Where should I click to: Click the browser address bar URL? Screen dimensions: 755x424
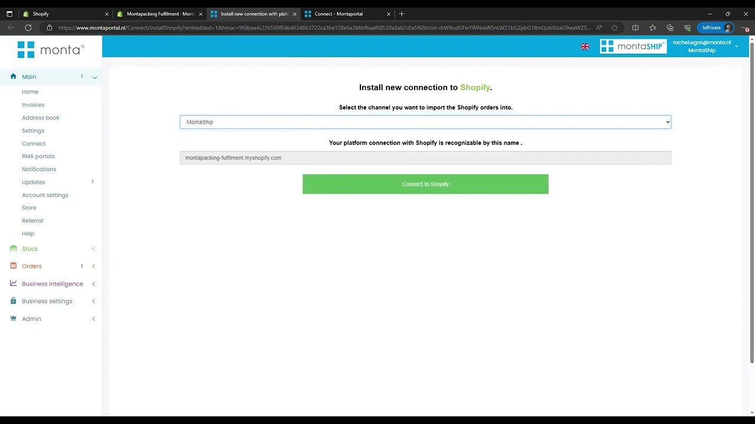324,28
